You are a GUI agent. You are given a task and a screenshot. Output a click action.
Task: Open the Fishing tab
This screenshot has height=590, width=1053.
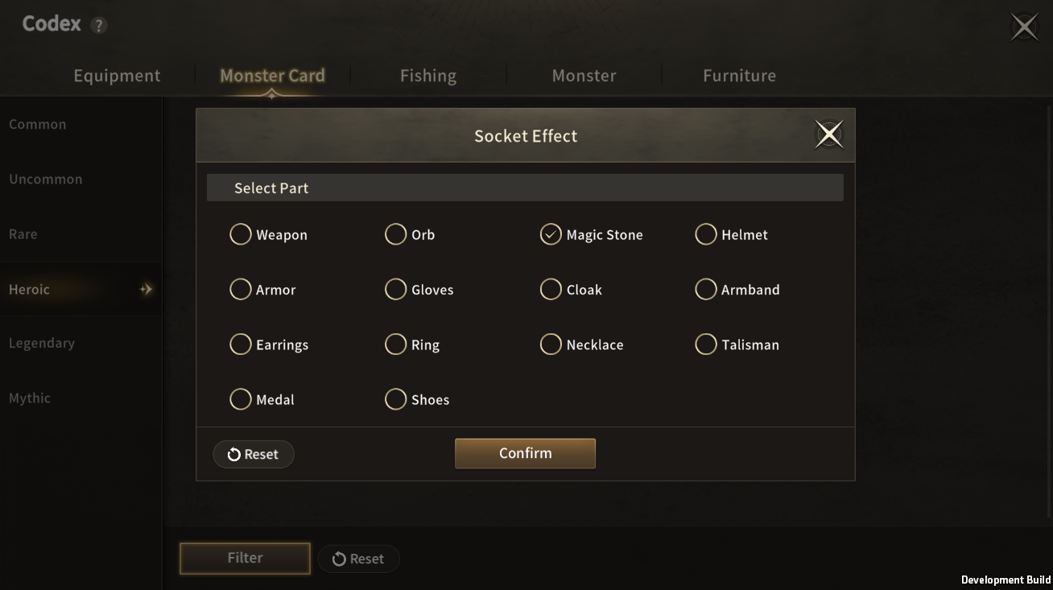coord(428,76)
